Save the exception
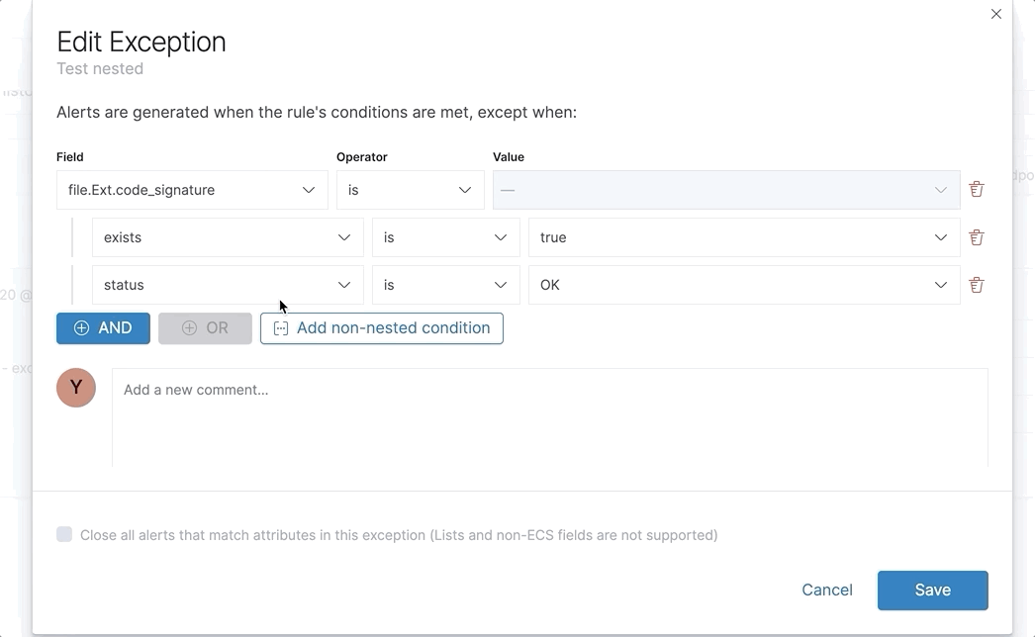Screen dimensions: 1035x637 [932, 590]
